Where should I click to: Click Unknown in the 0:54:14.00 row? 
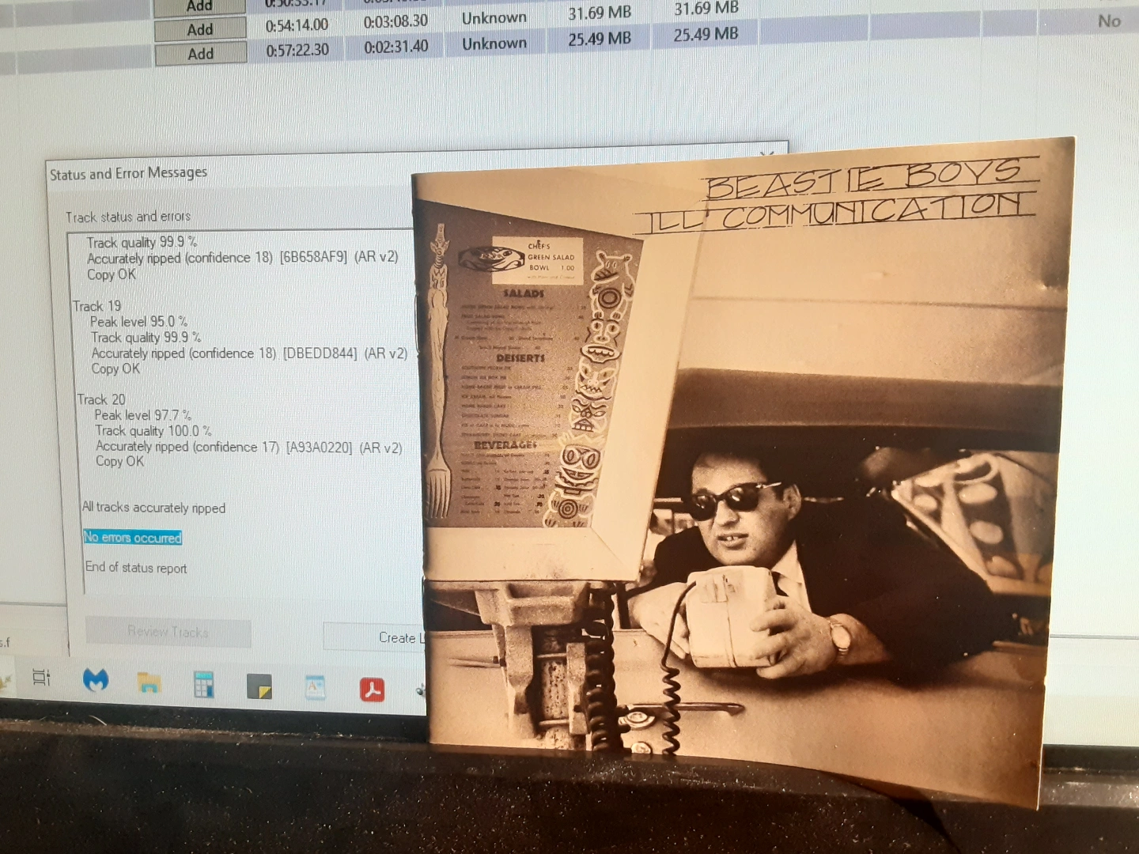pos(494,17)
